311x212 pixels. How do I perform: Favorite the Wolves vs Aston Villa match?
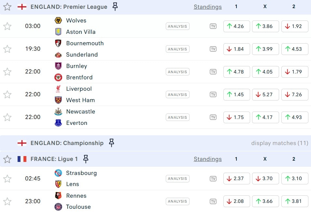click(x=7, y=26)
